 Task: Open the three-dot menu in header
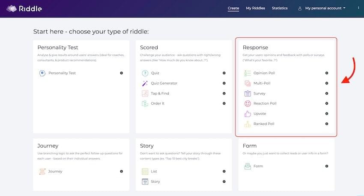[358, 8]
